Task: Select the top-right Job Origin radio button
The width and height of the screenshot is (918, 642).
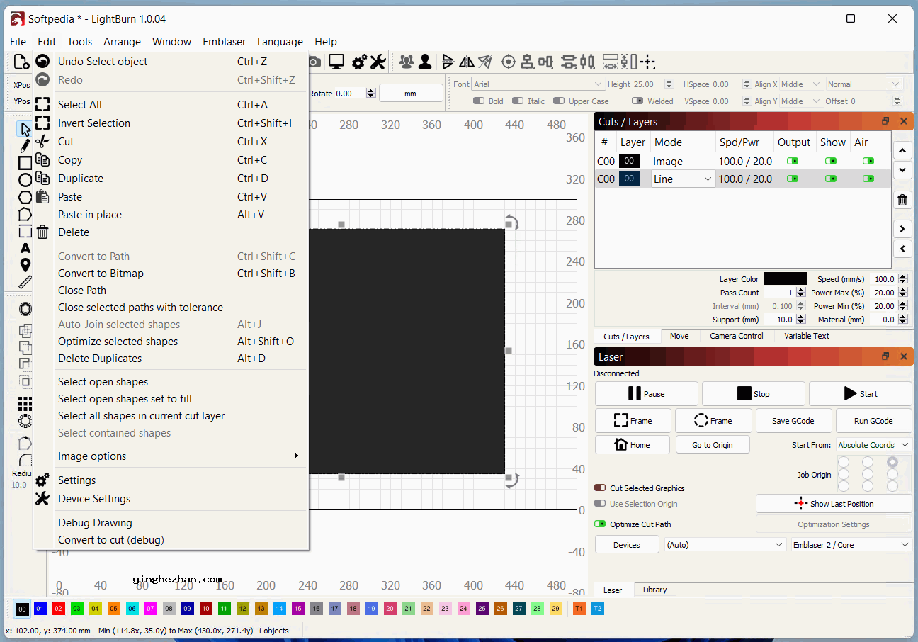Action: coord(892,462)
